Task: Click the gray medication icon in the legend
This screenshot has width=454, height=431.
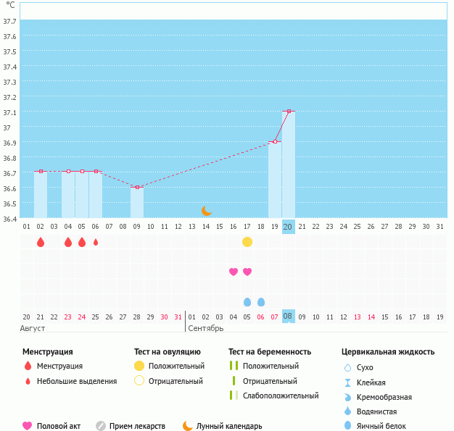Action: [x=101, y=426]
